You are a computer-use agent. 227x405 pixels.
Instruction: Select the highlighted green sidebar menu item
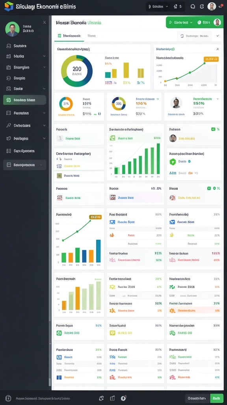(25, 100)
